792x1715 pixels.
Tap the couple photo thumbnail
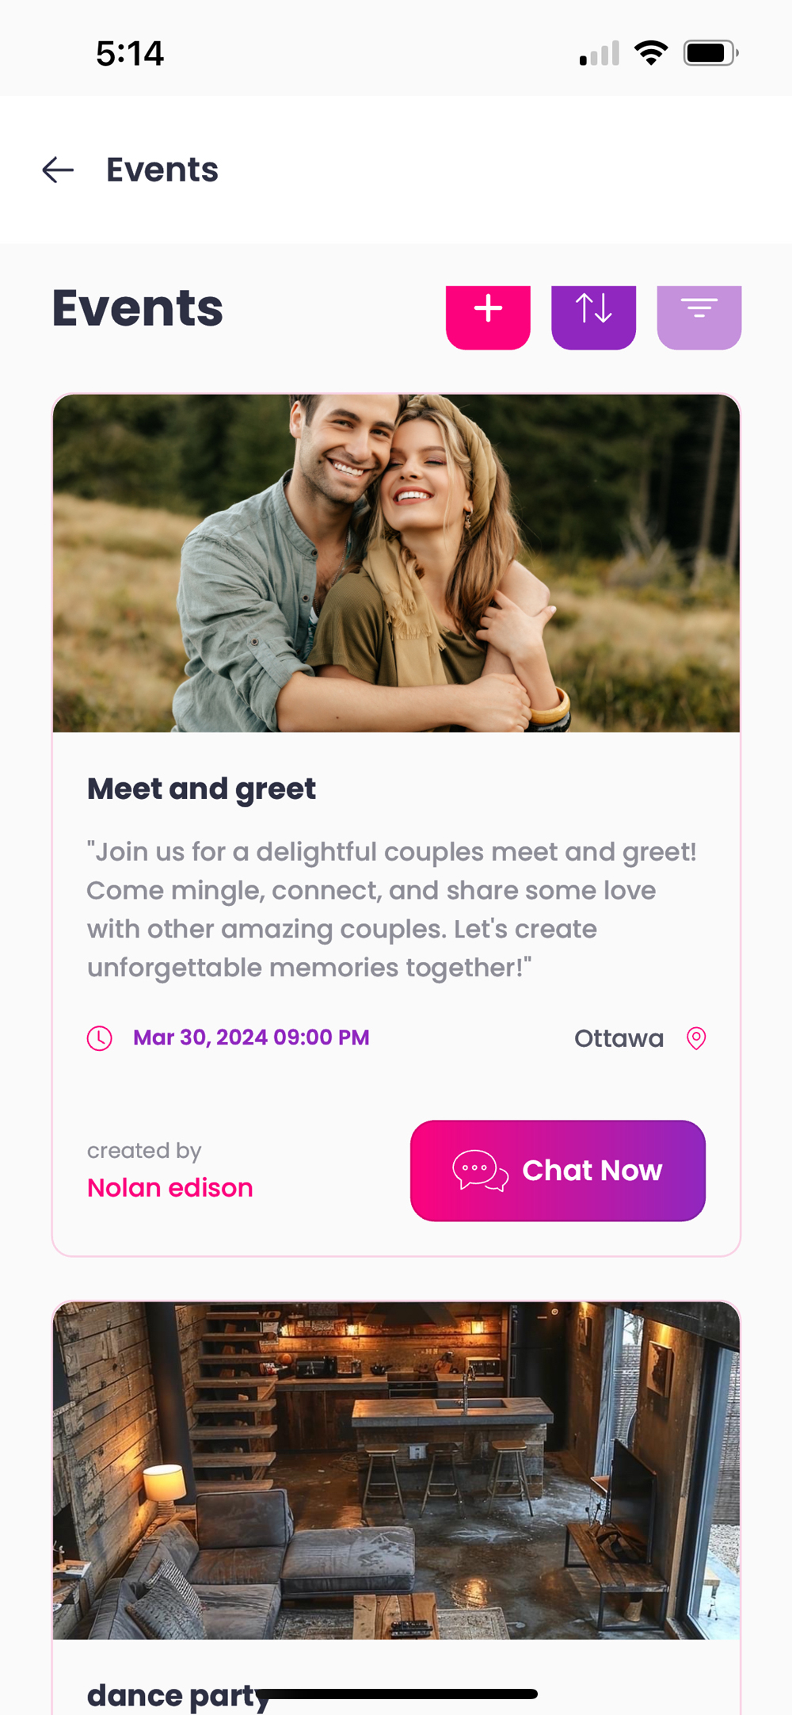tap(396, 563)
